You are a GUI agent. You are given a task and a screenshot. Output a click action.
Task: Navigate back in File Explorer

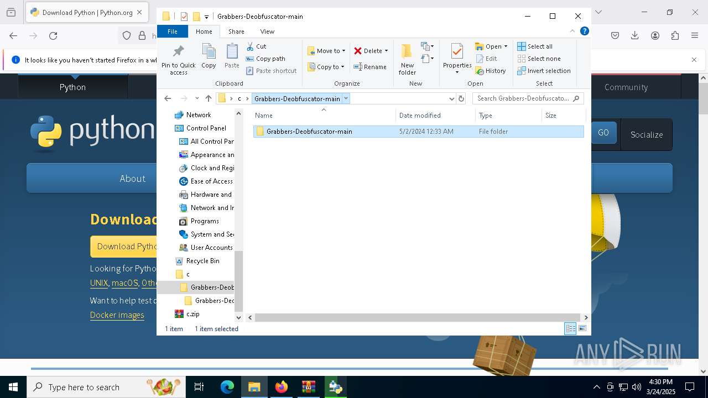click(168, 98)
